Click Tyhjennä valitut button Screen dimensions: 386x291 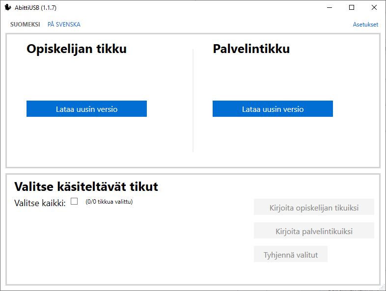(x=290, y=255)
